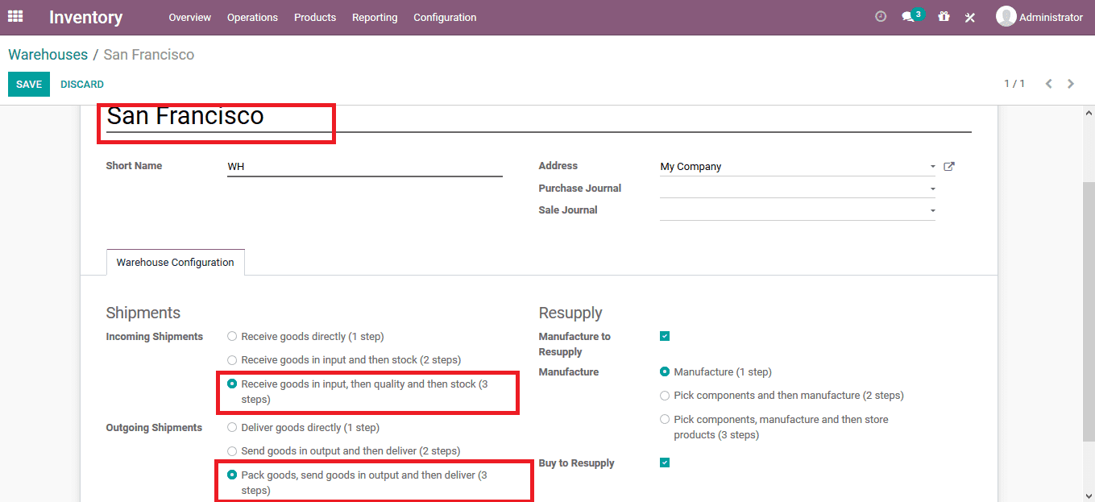Open the Operations menu
The height and width of the screenshot is (502, 1095).
(252, 17)
